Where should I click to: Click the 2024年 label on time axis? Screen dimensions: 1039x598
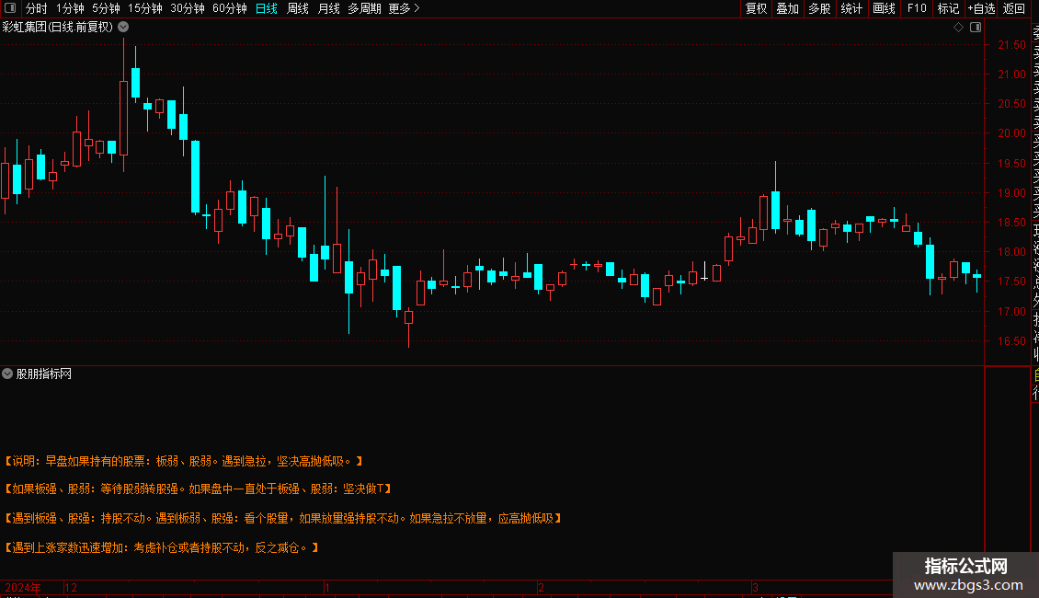click(x=23, y=587)
